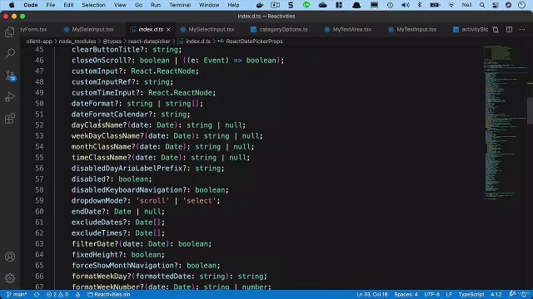Screen dimensions: 533x299
Task: Click the cloud icon in menu bar
Action: [x=322, y=5]
